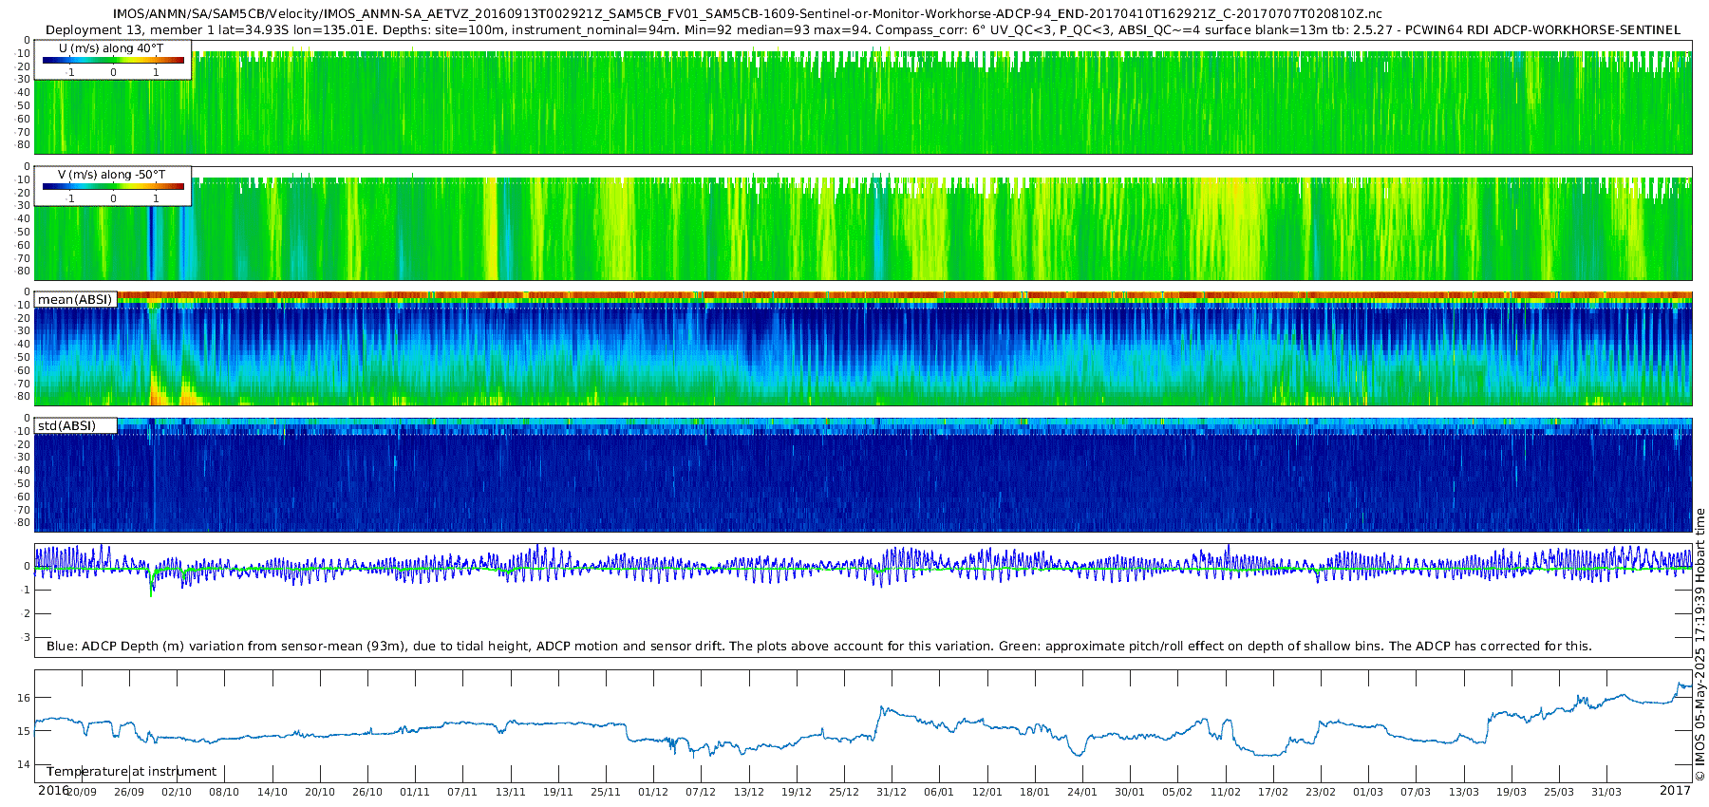This screenshot has height=807, width=1709.
Task: Select the 24/01 date tick label
Action: tap(1081, 792)
